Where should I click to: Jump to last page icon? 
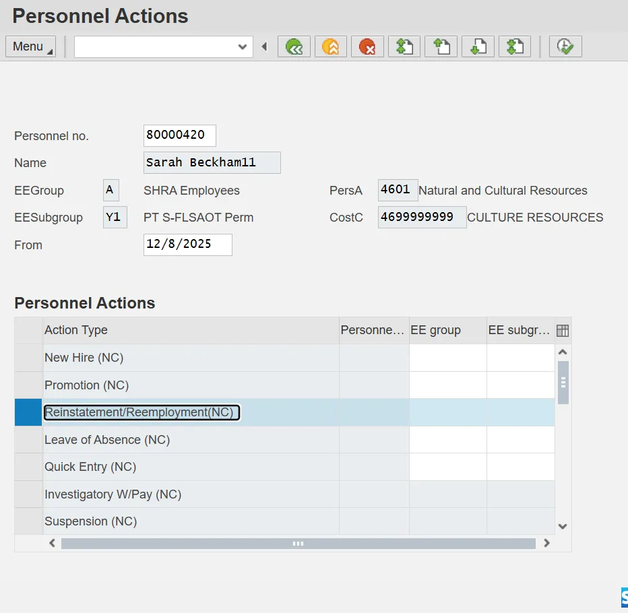click(515, 46)
